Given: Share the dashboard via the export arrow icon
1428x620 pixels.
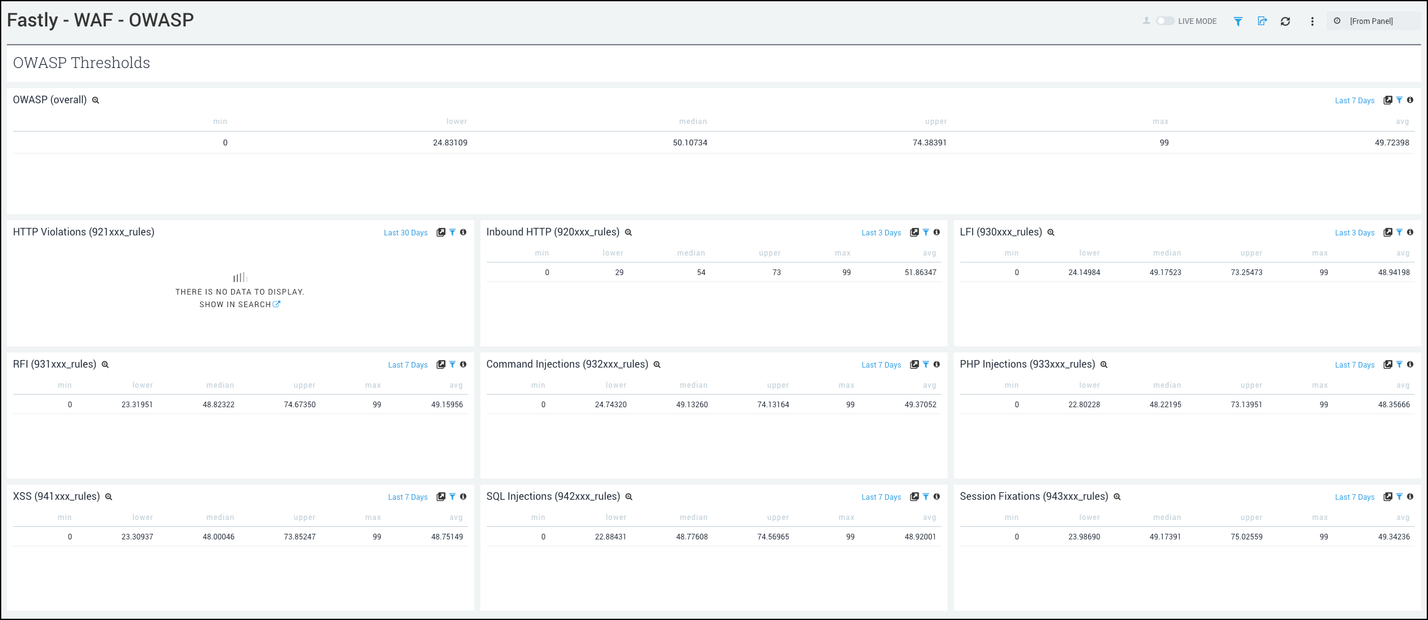Looking at the screenshot, I should click(1262, 21).
